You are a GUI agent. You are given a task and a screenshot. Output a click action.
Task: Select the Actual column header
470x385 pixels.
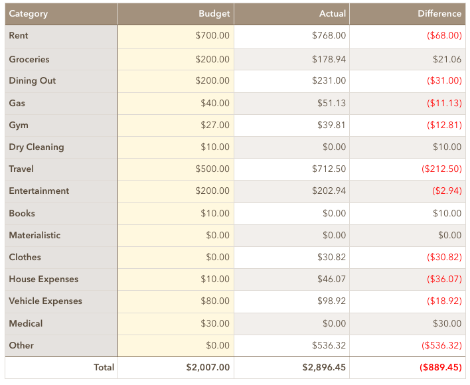pyautogui.click(x=291, y=14)
